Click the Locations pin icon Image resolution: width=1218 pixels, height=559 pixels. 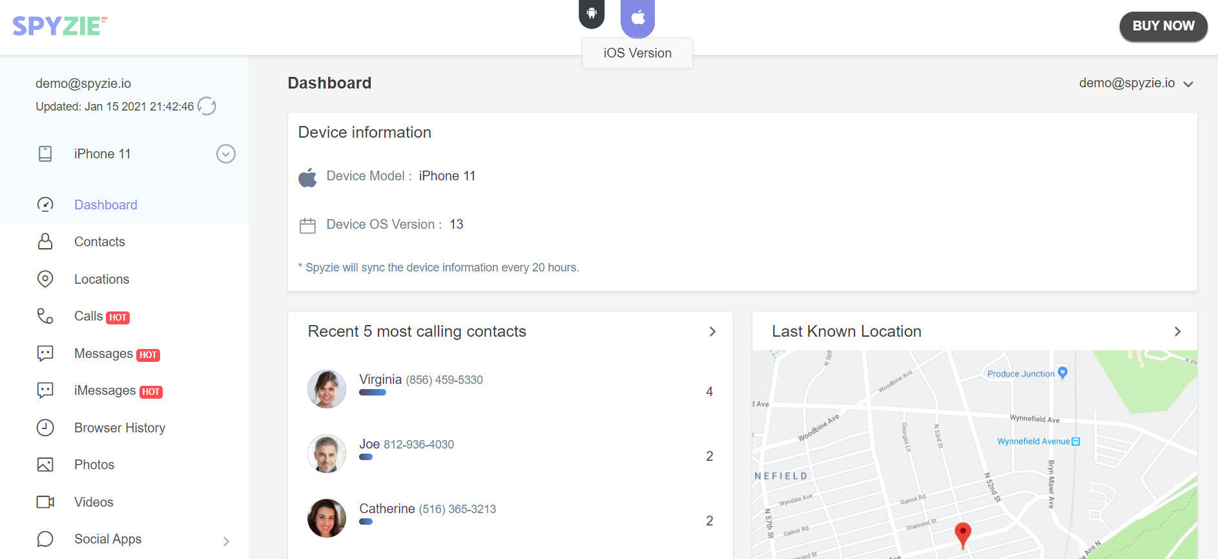[x=45, y=279]
